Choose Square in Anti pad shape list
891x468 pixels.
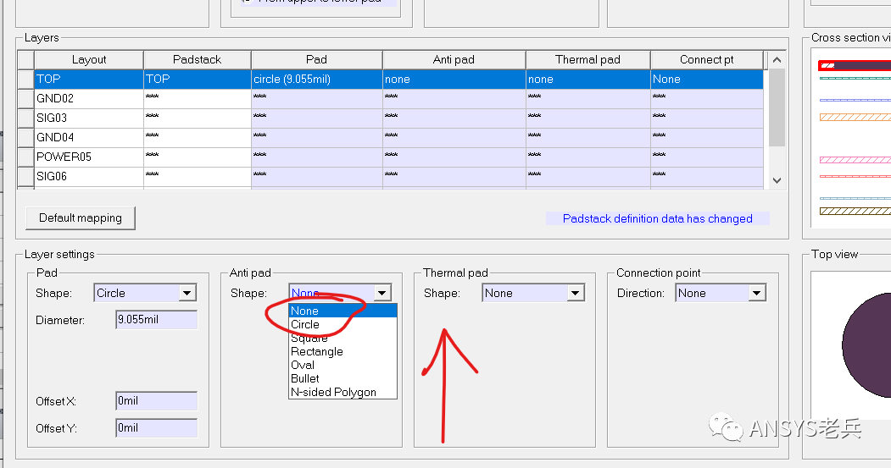pos(342,339)
